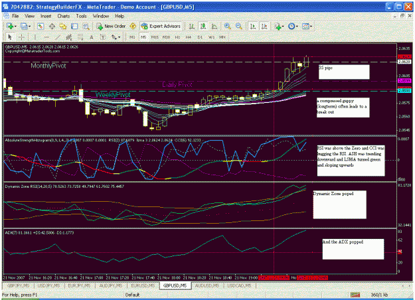
Task: Open the Help menu
Action: [120, 16]
